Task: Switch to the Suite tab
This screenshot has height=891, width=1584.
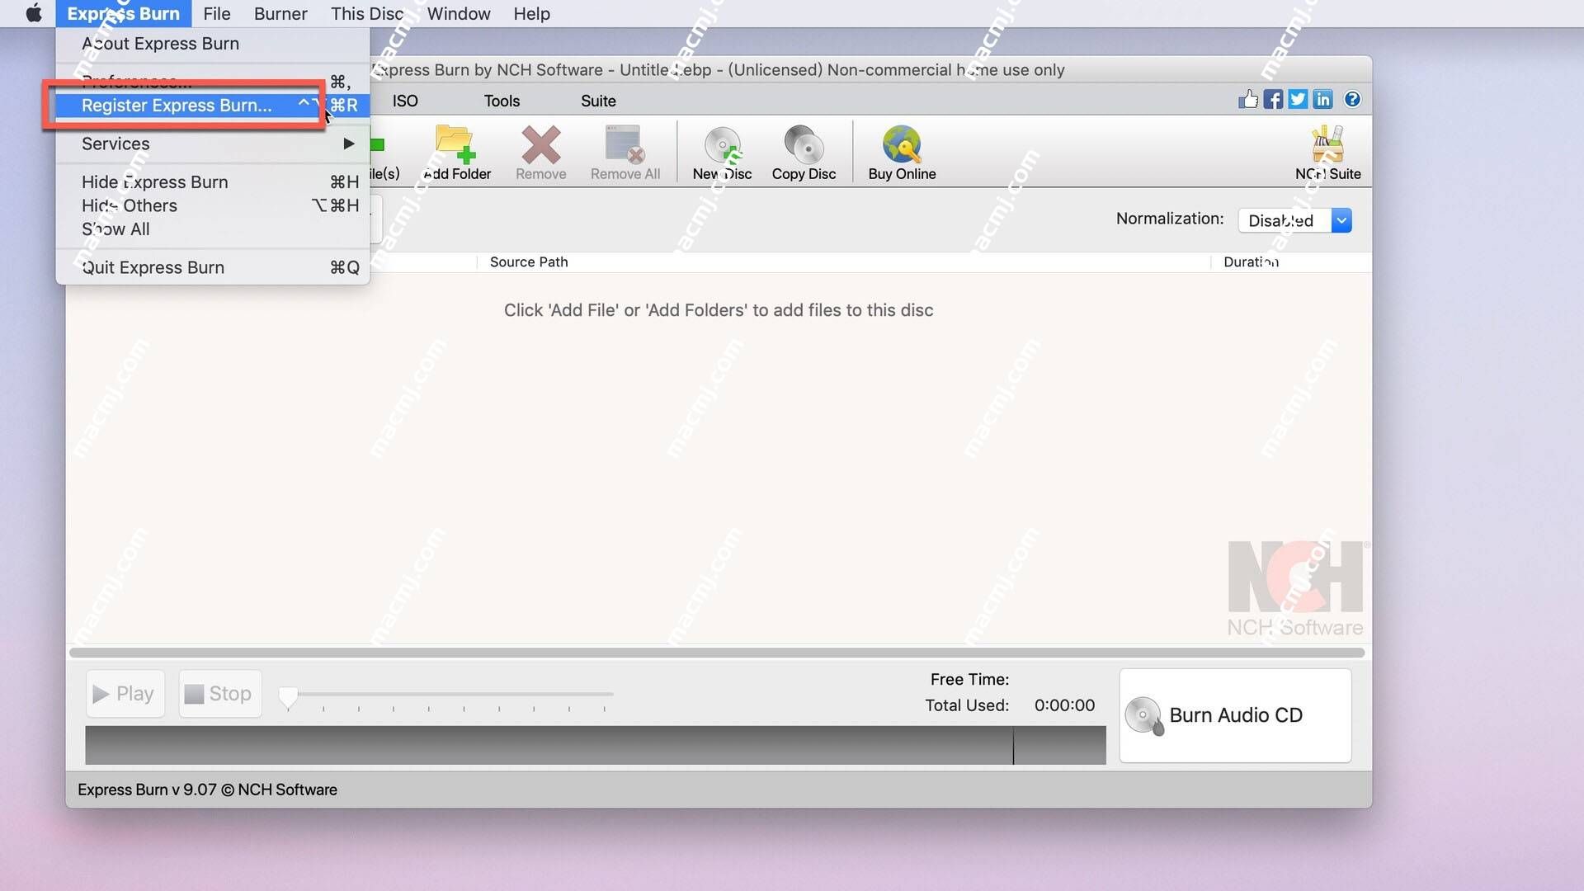Action: point(598,101)
